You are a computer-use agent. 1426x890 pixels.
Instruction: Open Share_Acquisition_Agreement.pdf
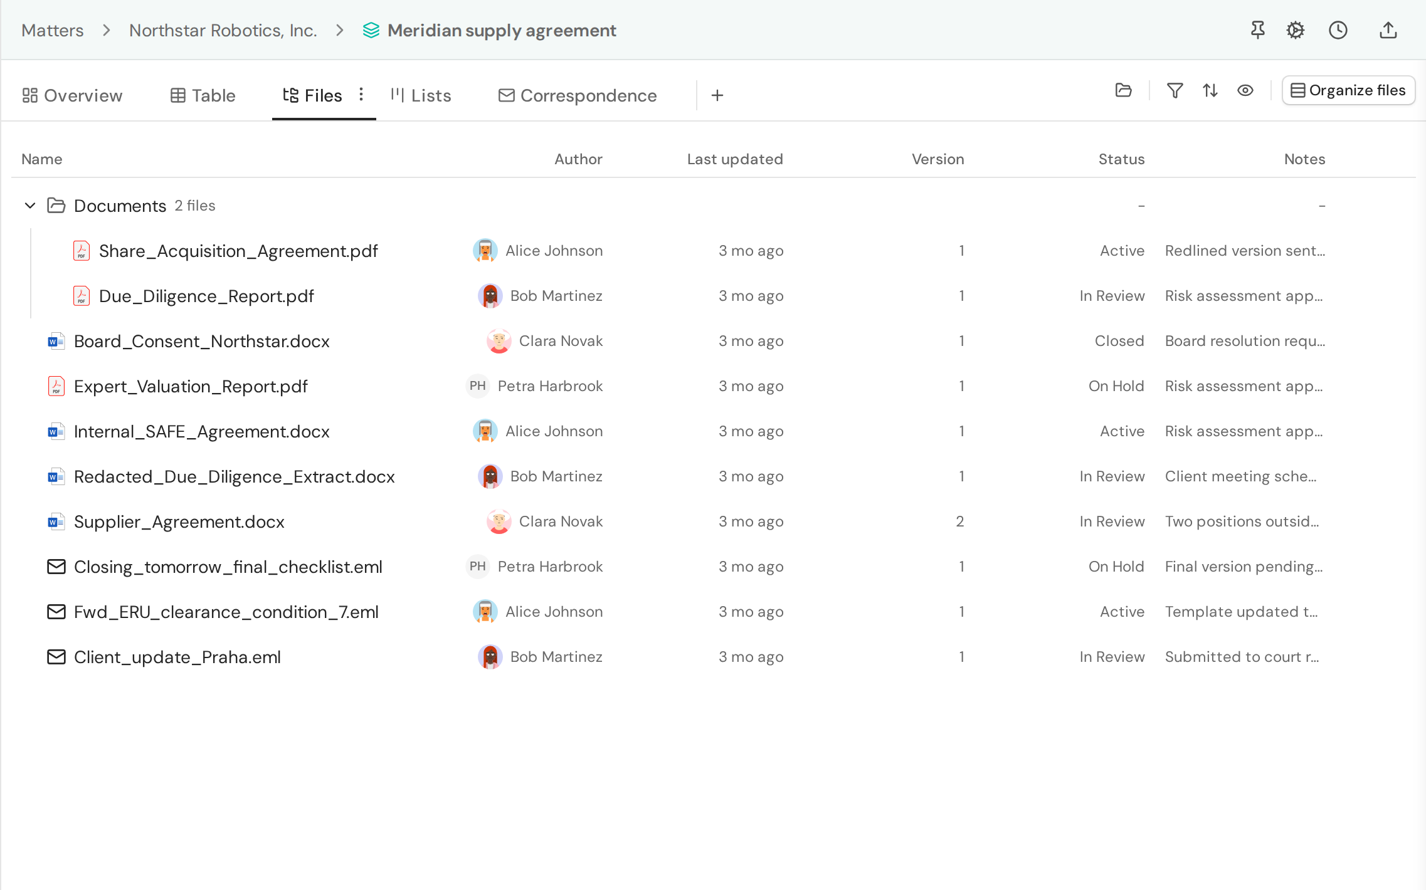pos(238,251)
